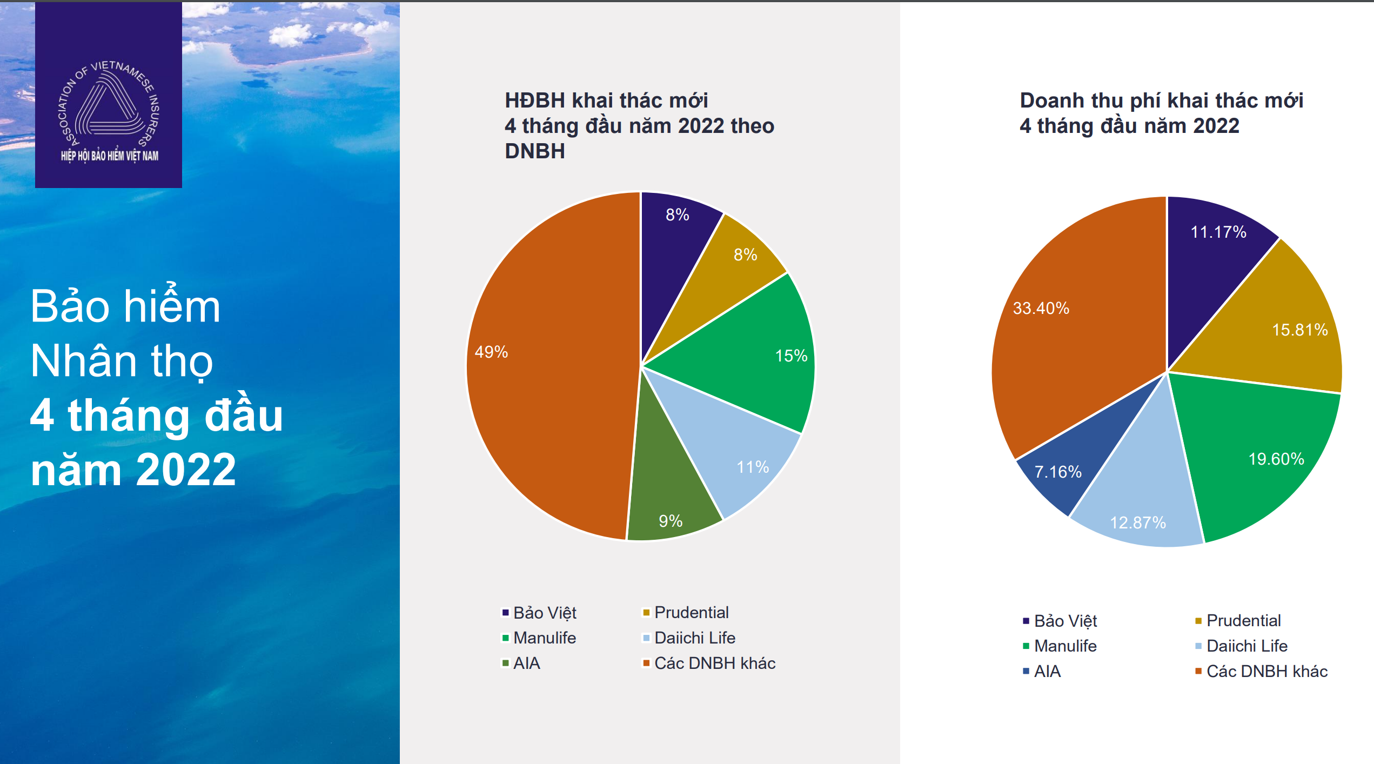Click 'Các DNBH khác' label in left legend
The image size is (1374, 764).
pyautogui.click(x=714, y=664)
